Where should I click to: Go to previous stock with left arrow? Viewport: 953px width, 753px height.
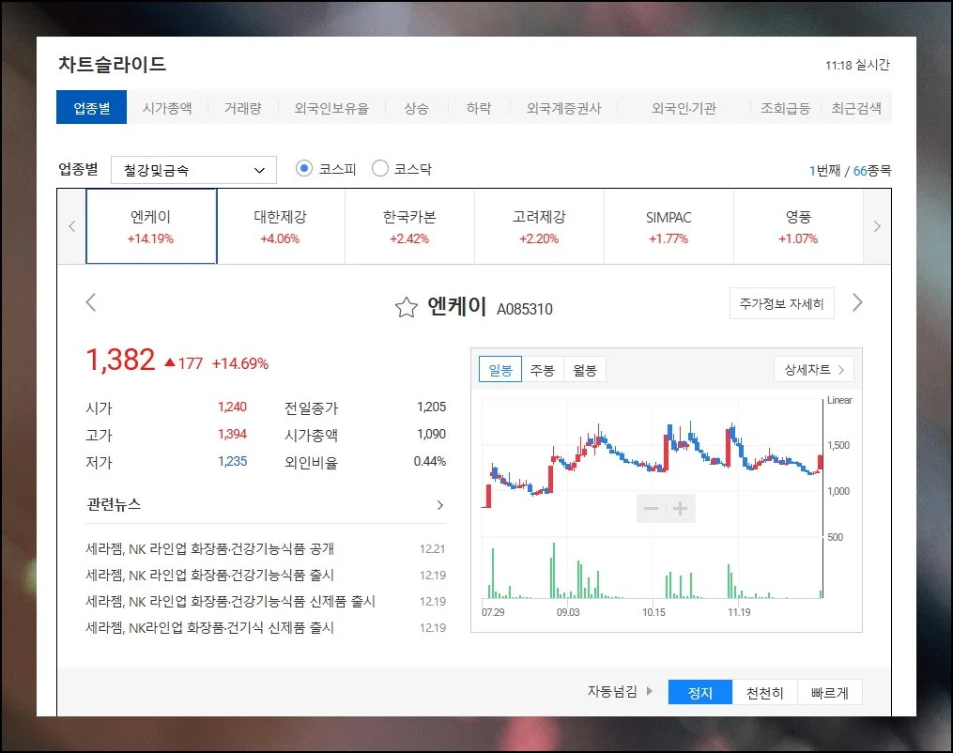click(91, 302)
